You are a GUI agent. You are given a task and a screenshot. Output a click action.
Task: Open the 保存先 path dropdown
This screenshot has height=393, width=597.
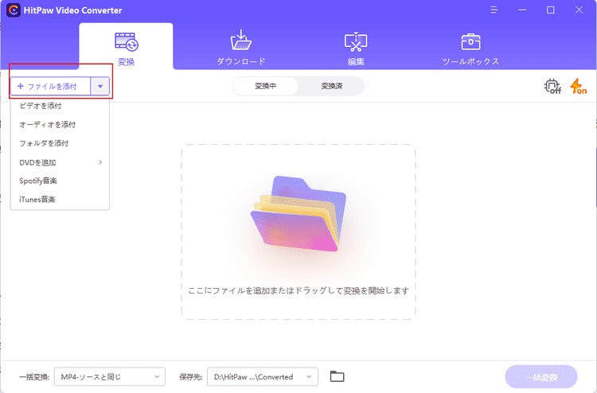263,376
